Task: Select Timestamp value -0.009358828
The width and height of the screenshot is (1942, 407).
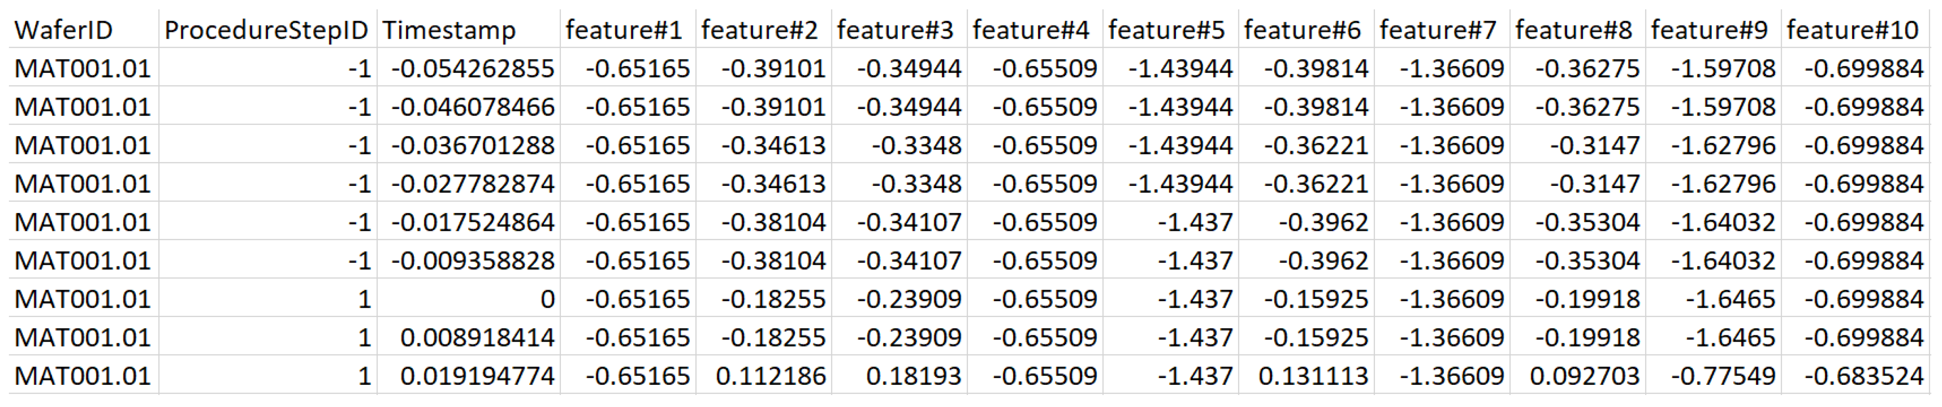Action: click(x=468, y=261)
